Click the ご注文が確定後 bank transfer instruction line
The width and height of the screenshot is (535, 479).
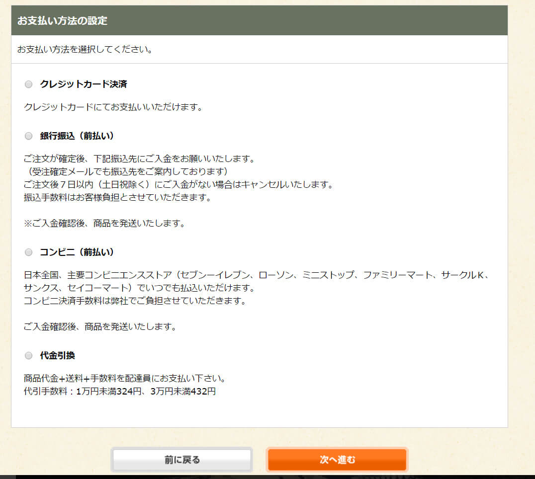139,159
